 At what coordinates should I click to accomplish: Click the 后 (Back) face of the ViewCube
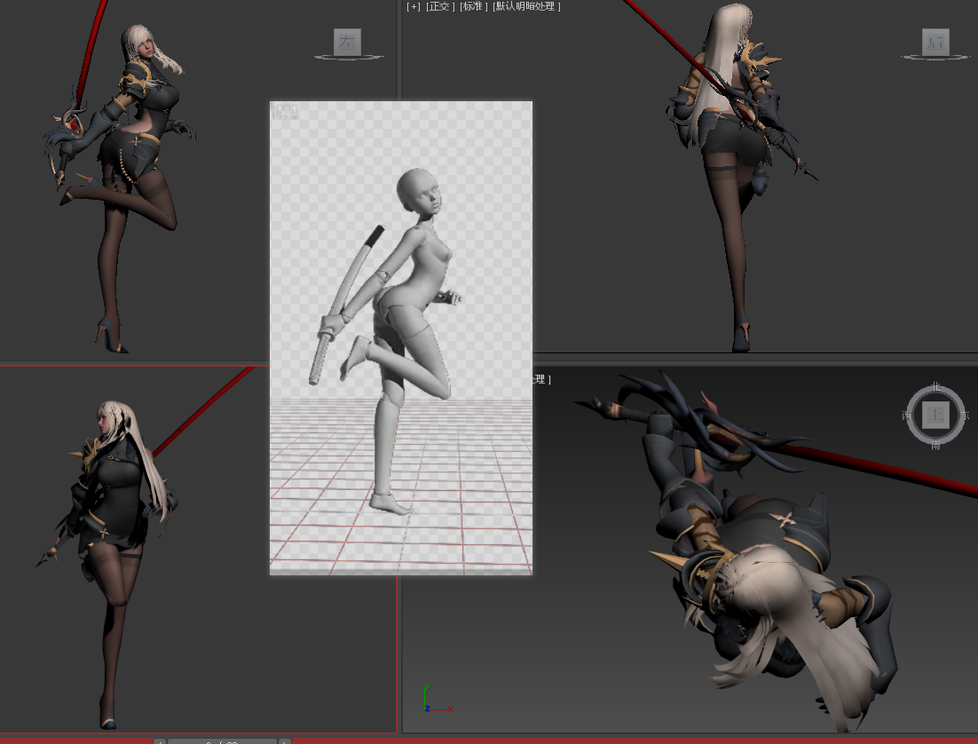(935, 42)
